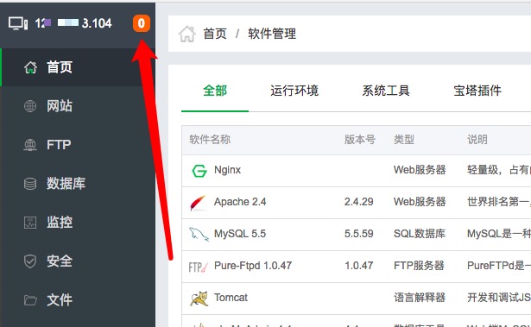Click the monitoring chart icon beside 监控
Image resolution: width=531 pixels, height=327 pixels.
coord(30,223)
